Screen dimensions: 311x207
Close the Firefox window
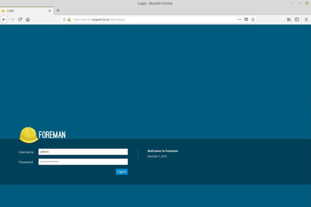coord(307,3)
